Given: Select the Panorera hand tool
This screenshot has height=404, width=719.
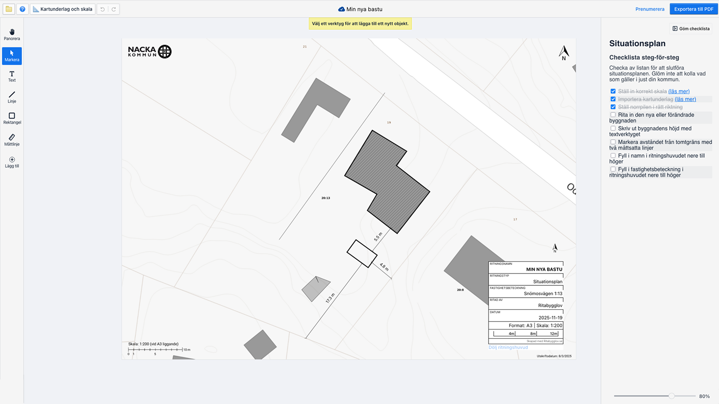Looking at the screenshot, I should pyautogui.click(x=12, y=34).
